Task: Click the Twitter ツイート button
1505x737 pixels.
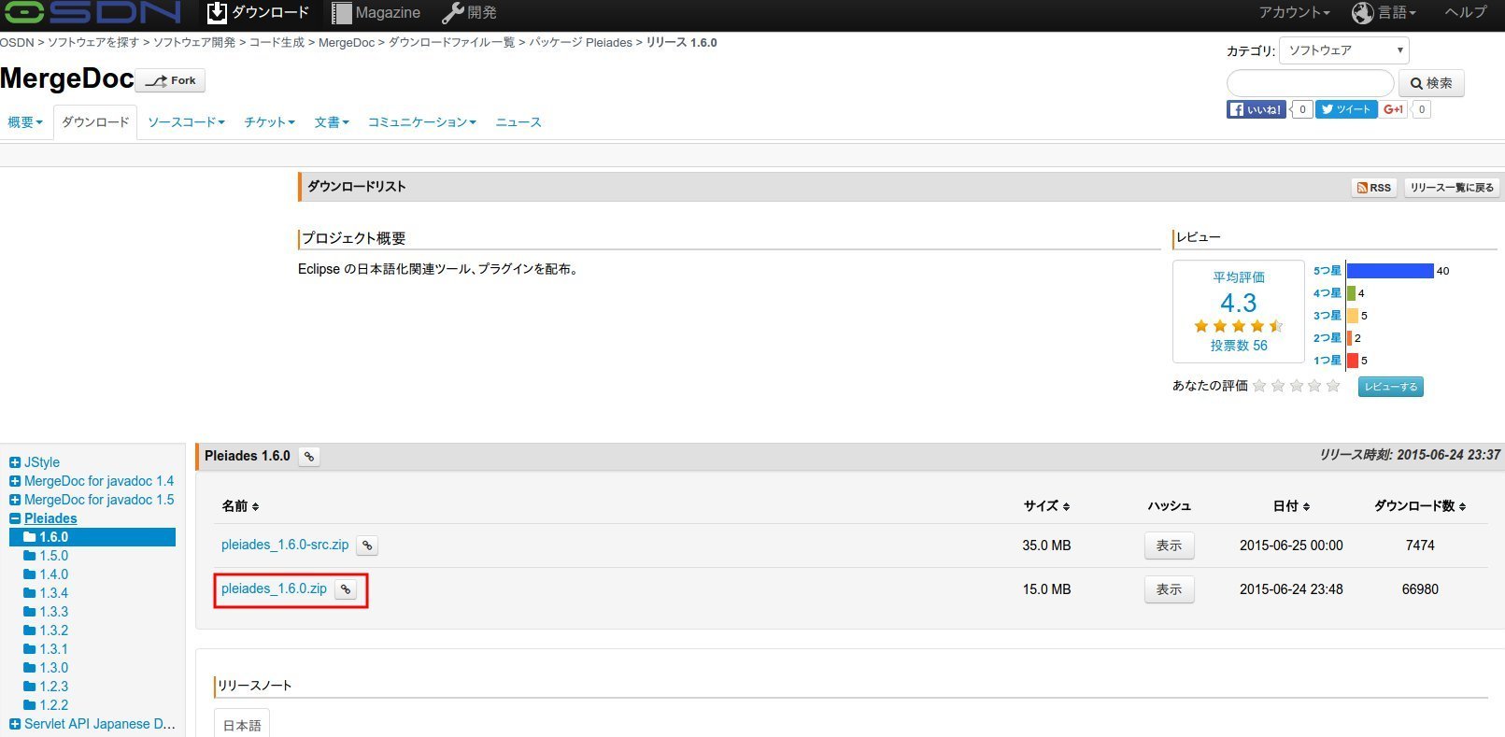Action: tap(1346, 109)
